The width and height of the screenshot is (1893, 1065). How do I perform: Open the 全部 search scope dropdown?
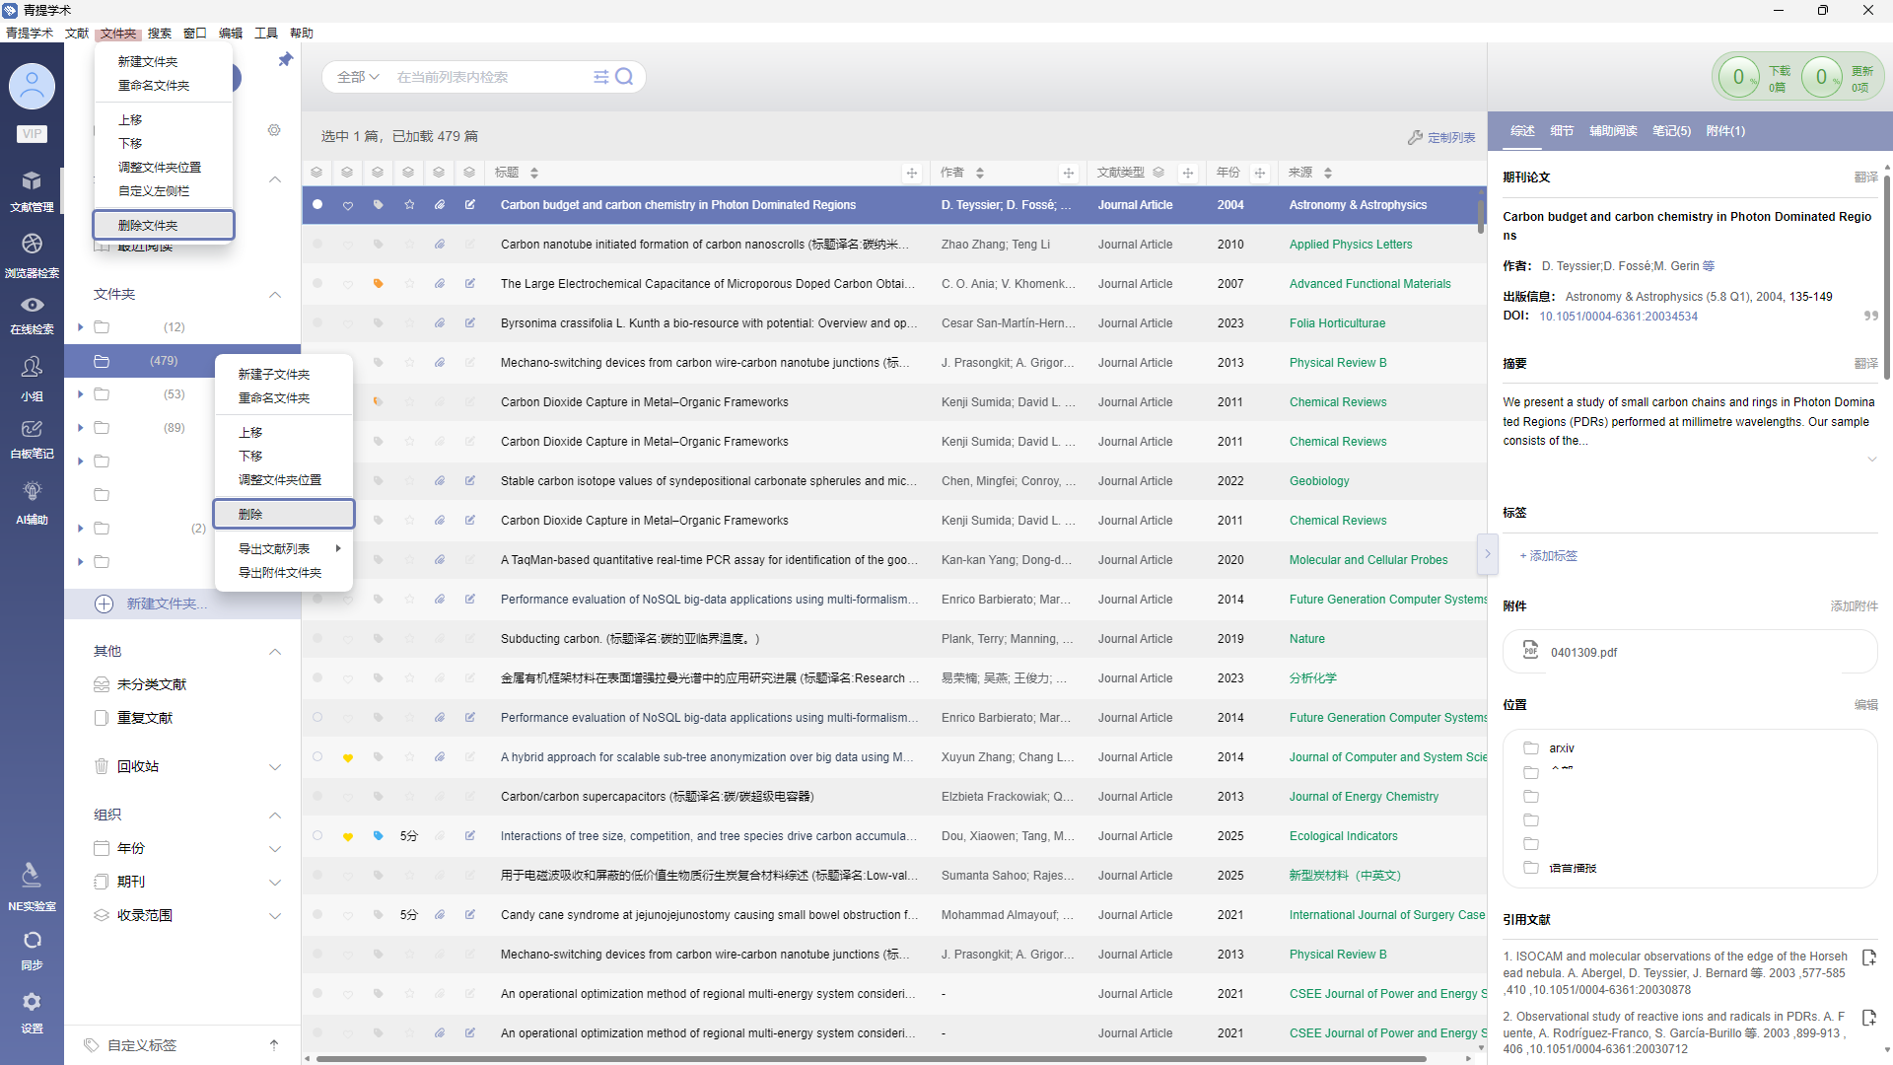357,77
